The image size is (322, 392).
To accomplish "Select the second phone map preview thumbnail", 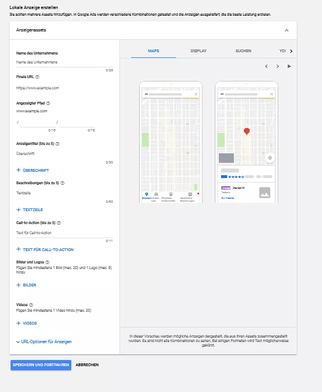I will tap(247, 142).
